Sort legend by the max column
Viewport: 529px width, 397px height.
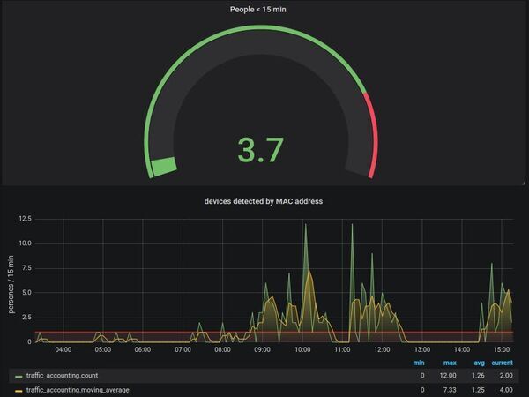click(x=451, y=363)
